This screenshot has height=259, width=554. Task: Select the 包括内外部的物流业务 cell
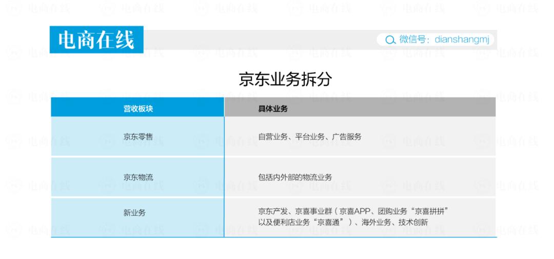360,177
